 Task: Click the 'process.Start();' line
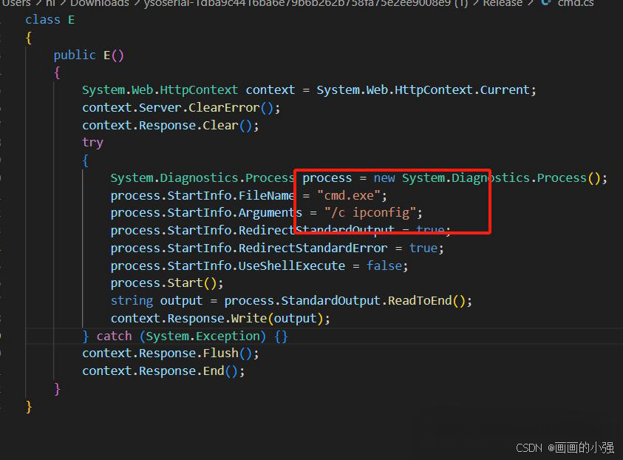pos(167,283)
